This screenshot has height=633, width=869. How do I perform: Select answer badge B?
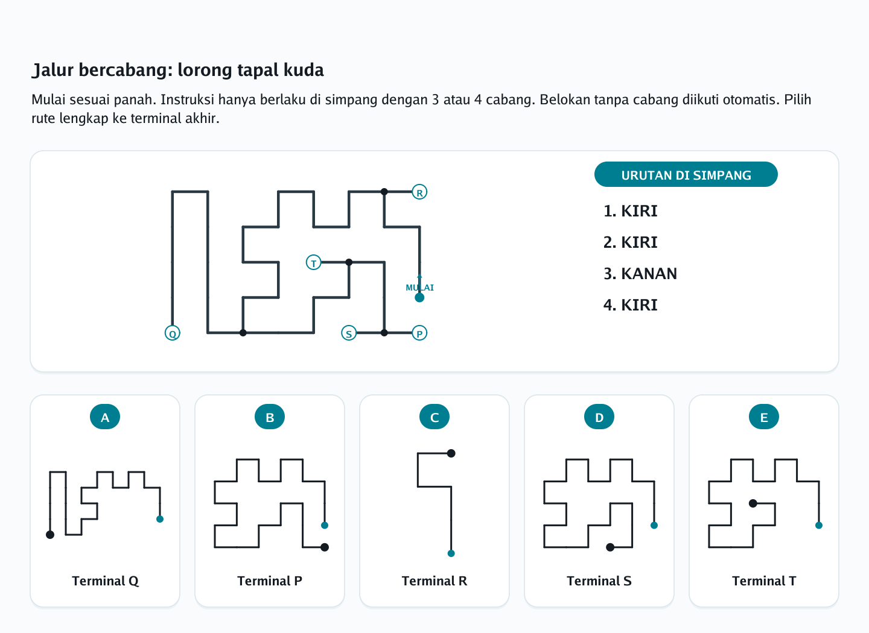pos(270,417)
